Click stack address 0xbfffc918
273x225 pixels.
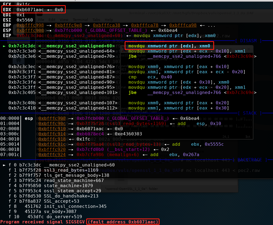52,139
